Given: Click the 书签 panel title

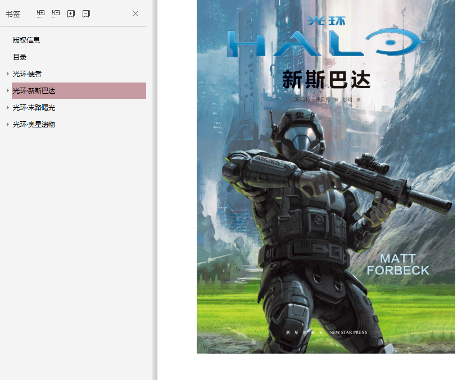Looking at the screenshot, I should point(13,14).
